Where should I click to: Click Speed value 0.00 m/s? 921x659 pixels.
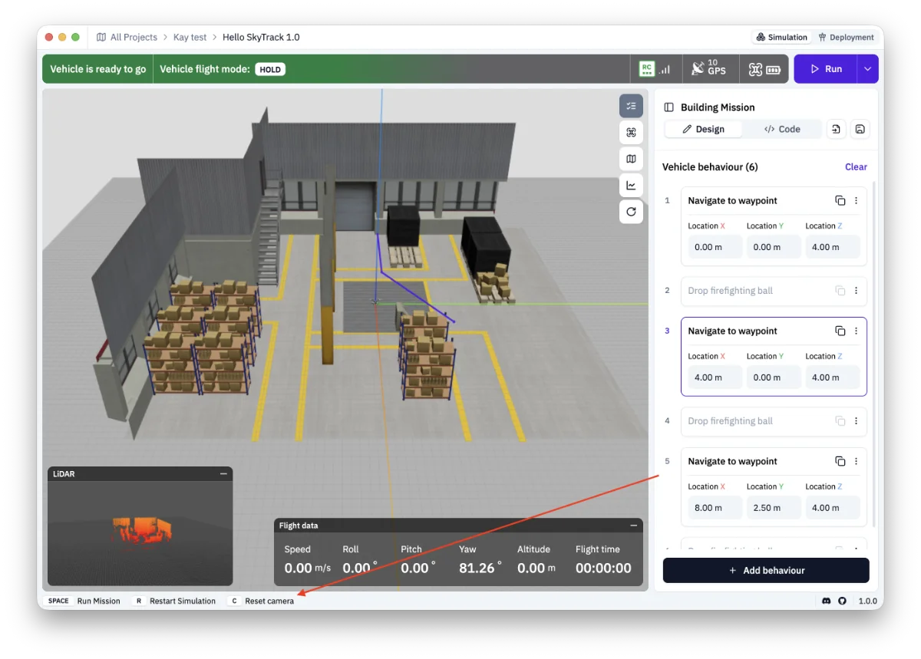(x=308, y=568)
